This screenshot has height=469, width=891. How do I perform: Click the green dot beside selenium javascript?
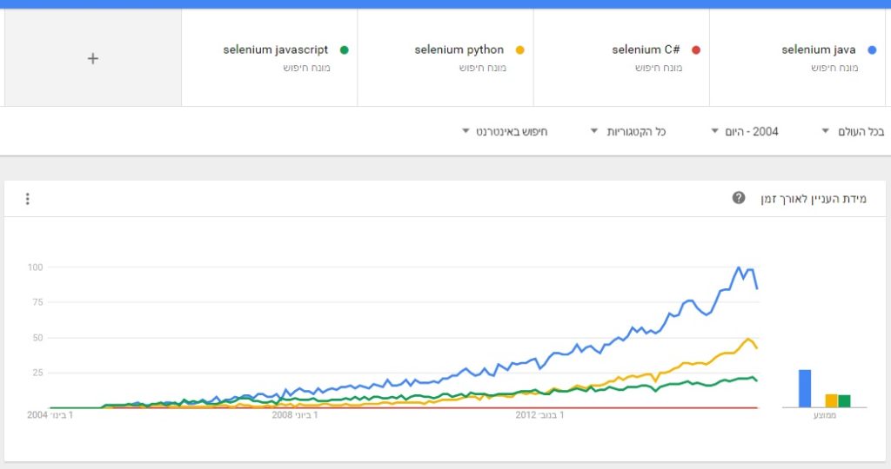345,50
